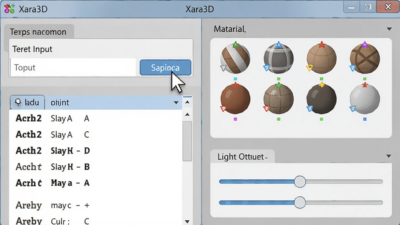
Task: Select the beige tiled material sphere in bottom row
Action: (x=278, y=99)
